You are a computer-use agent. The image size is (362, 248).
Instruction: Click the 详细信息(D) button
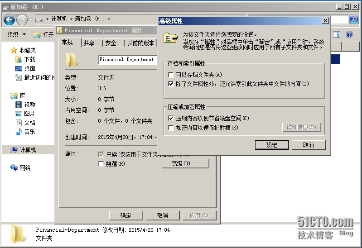coord(301,127)
